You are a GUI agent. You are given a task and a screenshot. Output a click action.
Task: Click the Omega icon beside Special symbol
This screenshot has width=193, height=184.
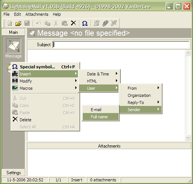(x=15, y=66)
